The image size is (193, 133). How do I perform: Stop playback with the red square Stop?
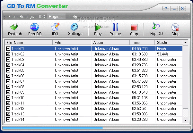(134, 27)
